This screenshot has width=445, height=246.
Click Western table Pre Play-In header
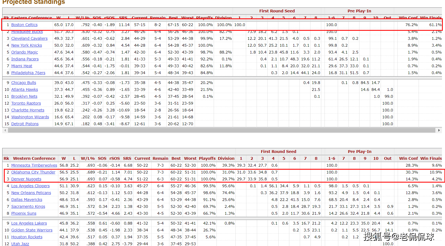point(359,152)
